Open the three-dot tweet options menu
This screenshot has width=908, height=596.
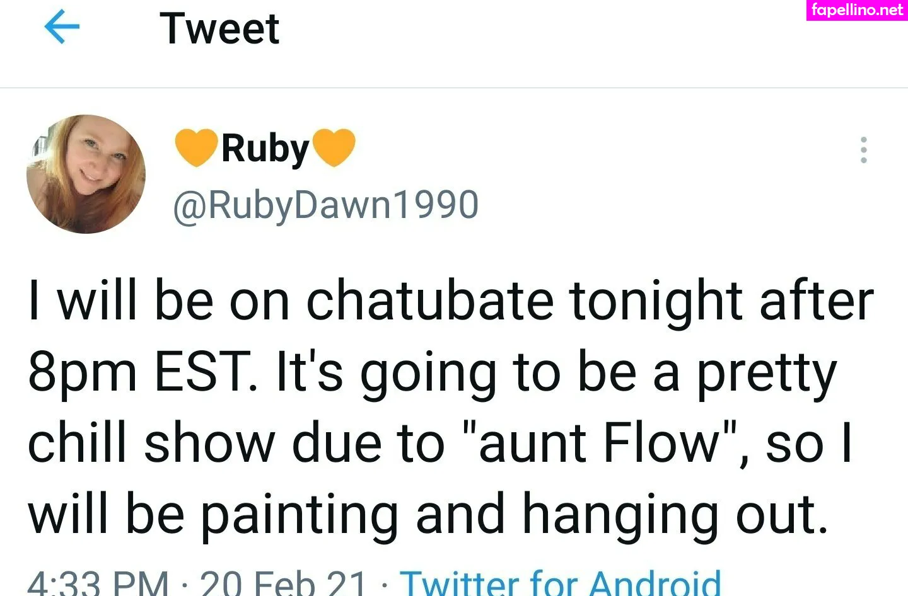coord(863,150)
